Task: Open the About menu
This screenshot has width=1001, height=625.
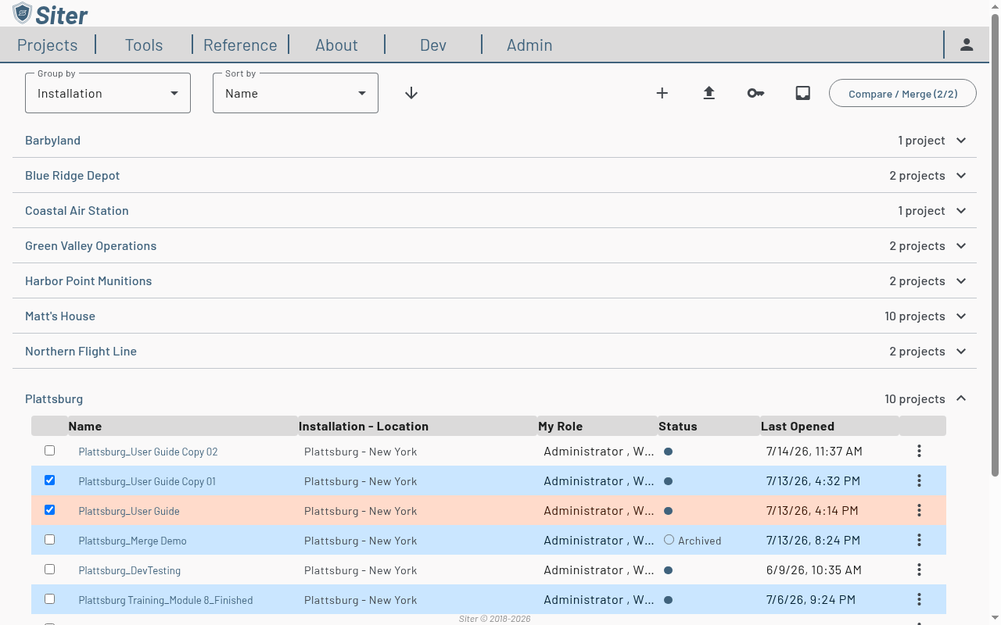Action: [336, 45]
